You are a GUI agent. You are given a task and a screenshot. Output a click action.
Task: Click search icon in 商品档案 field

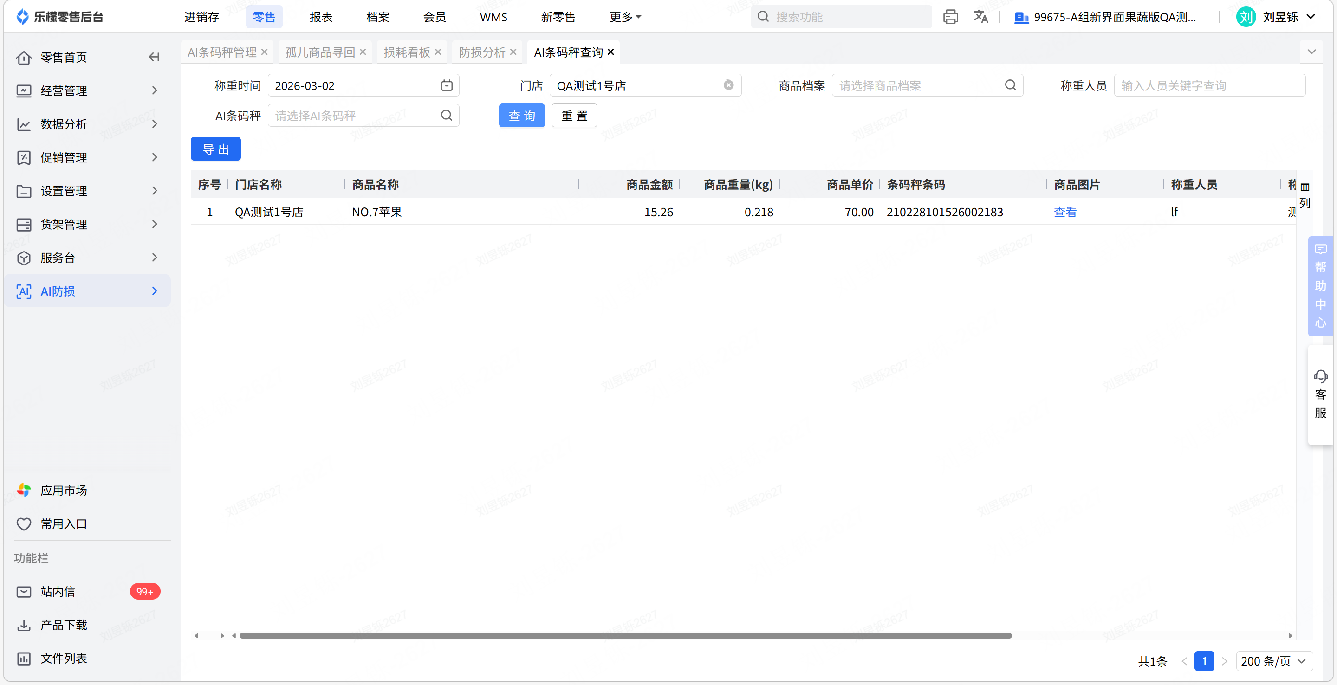pyautogui.click(x=1010, y=85)
